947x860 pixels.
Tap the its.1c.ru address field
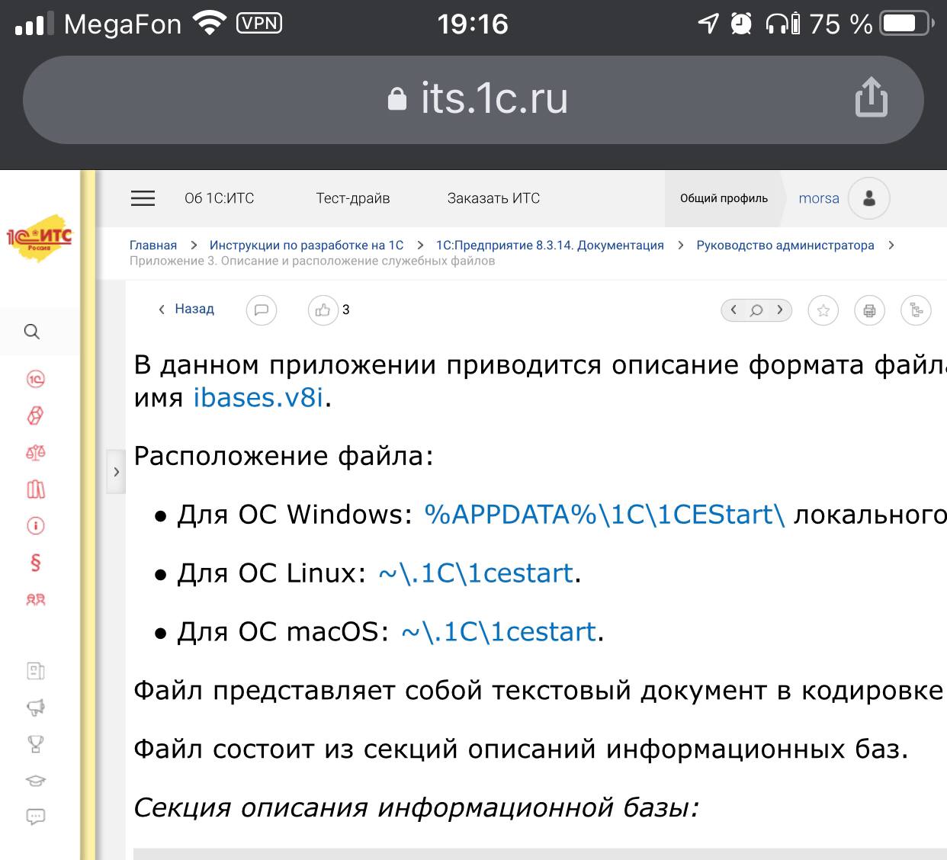(x=473, y=99)
